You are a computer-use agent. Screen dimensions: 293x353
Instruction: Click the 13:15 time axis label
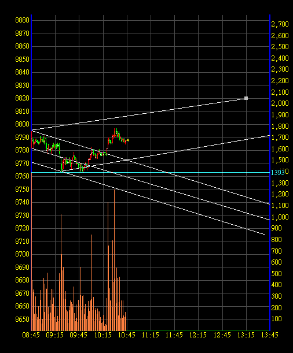[246, 335]
